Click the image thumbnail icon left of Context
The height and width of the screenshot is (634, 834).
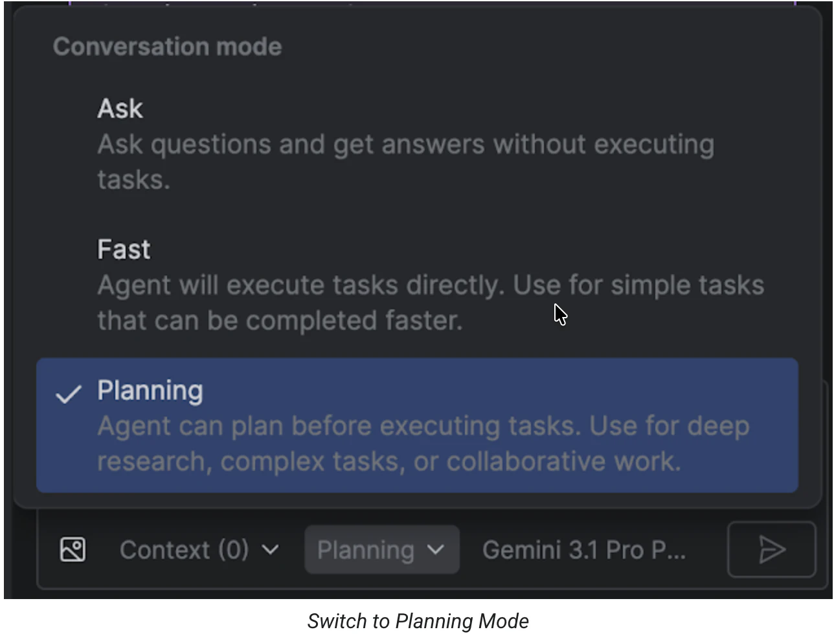pos(73,549)
